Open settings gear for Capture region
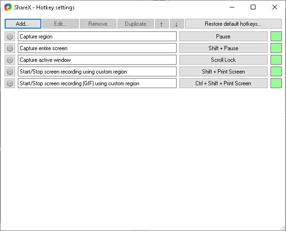The width and height of the screenshot is (286, 231). [10, 37]
